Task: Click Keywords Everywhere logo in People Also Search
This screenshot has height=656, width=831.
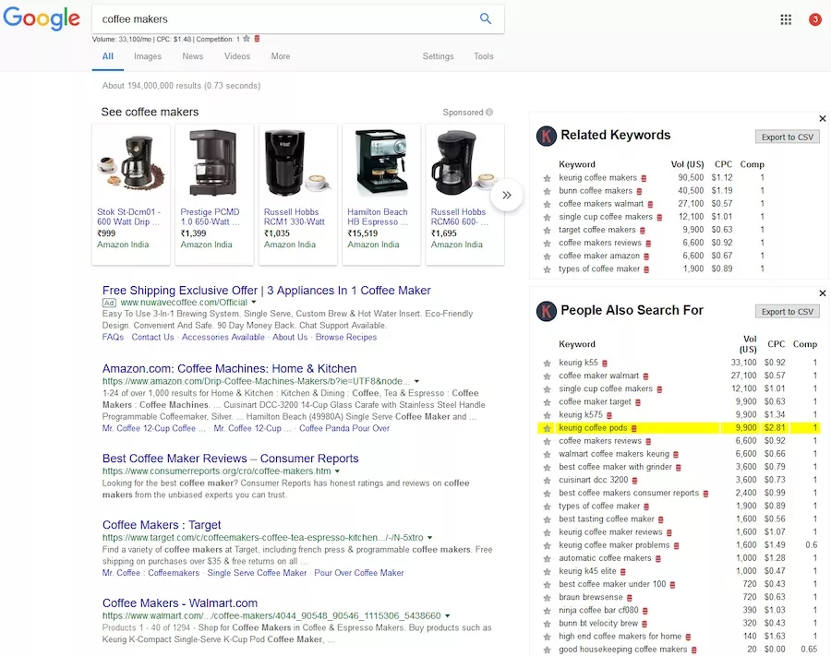Action: pyautogui.click(x=547, y=311)
